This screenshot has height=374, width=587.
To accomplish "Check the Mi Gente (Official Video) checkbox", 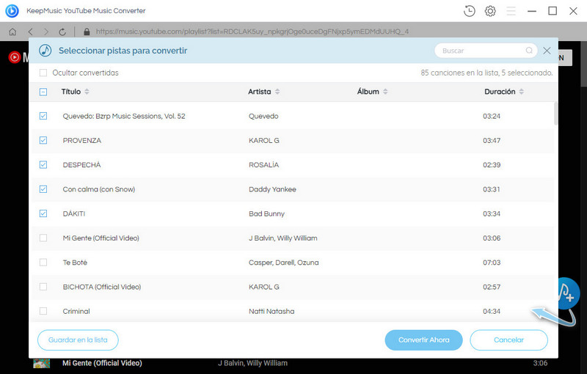I will [43, 238].
